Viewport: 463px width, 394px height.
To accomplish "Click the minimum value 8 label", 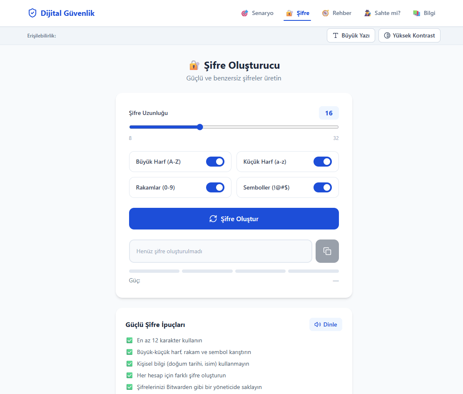I will pos(130,138).
